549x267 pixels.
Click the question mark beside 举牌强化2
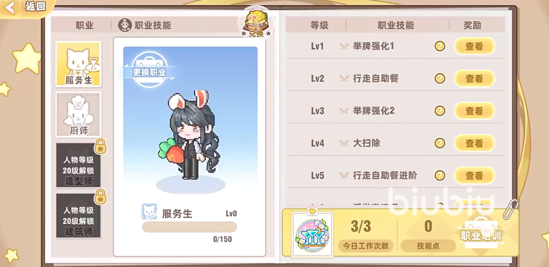pos(440,111)
